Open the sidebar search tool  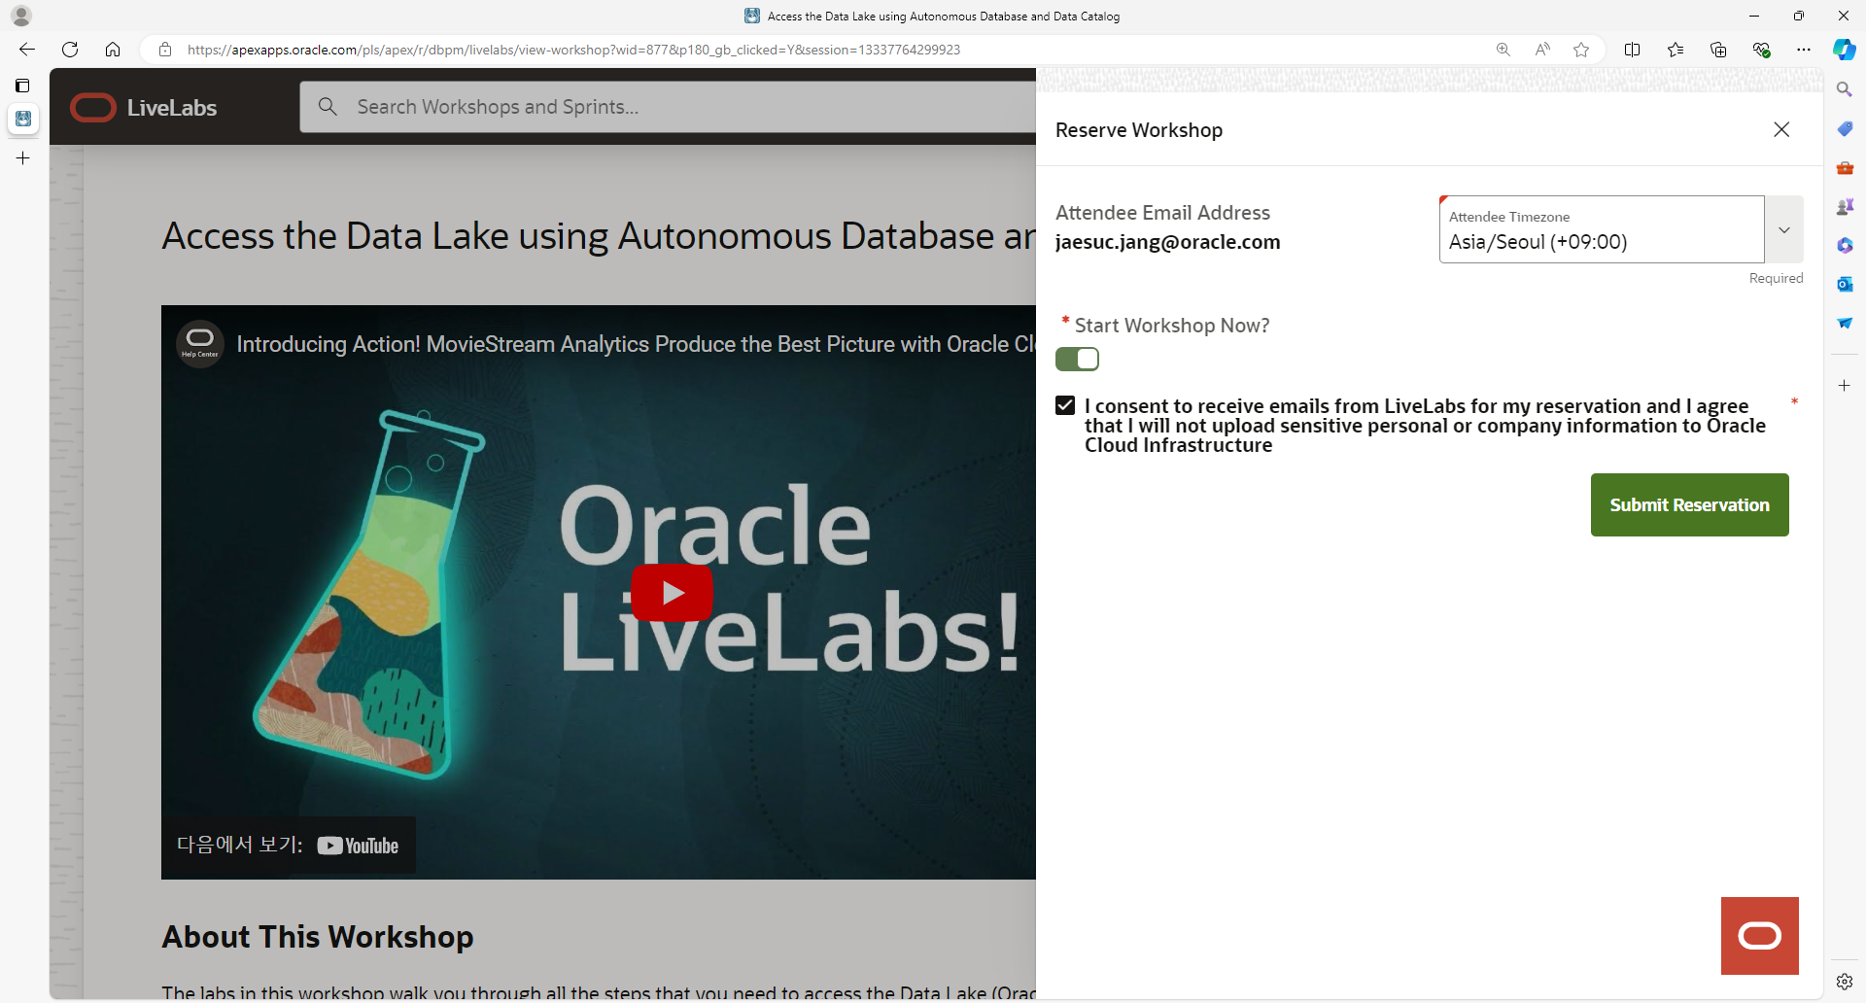click(1845, 89)
